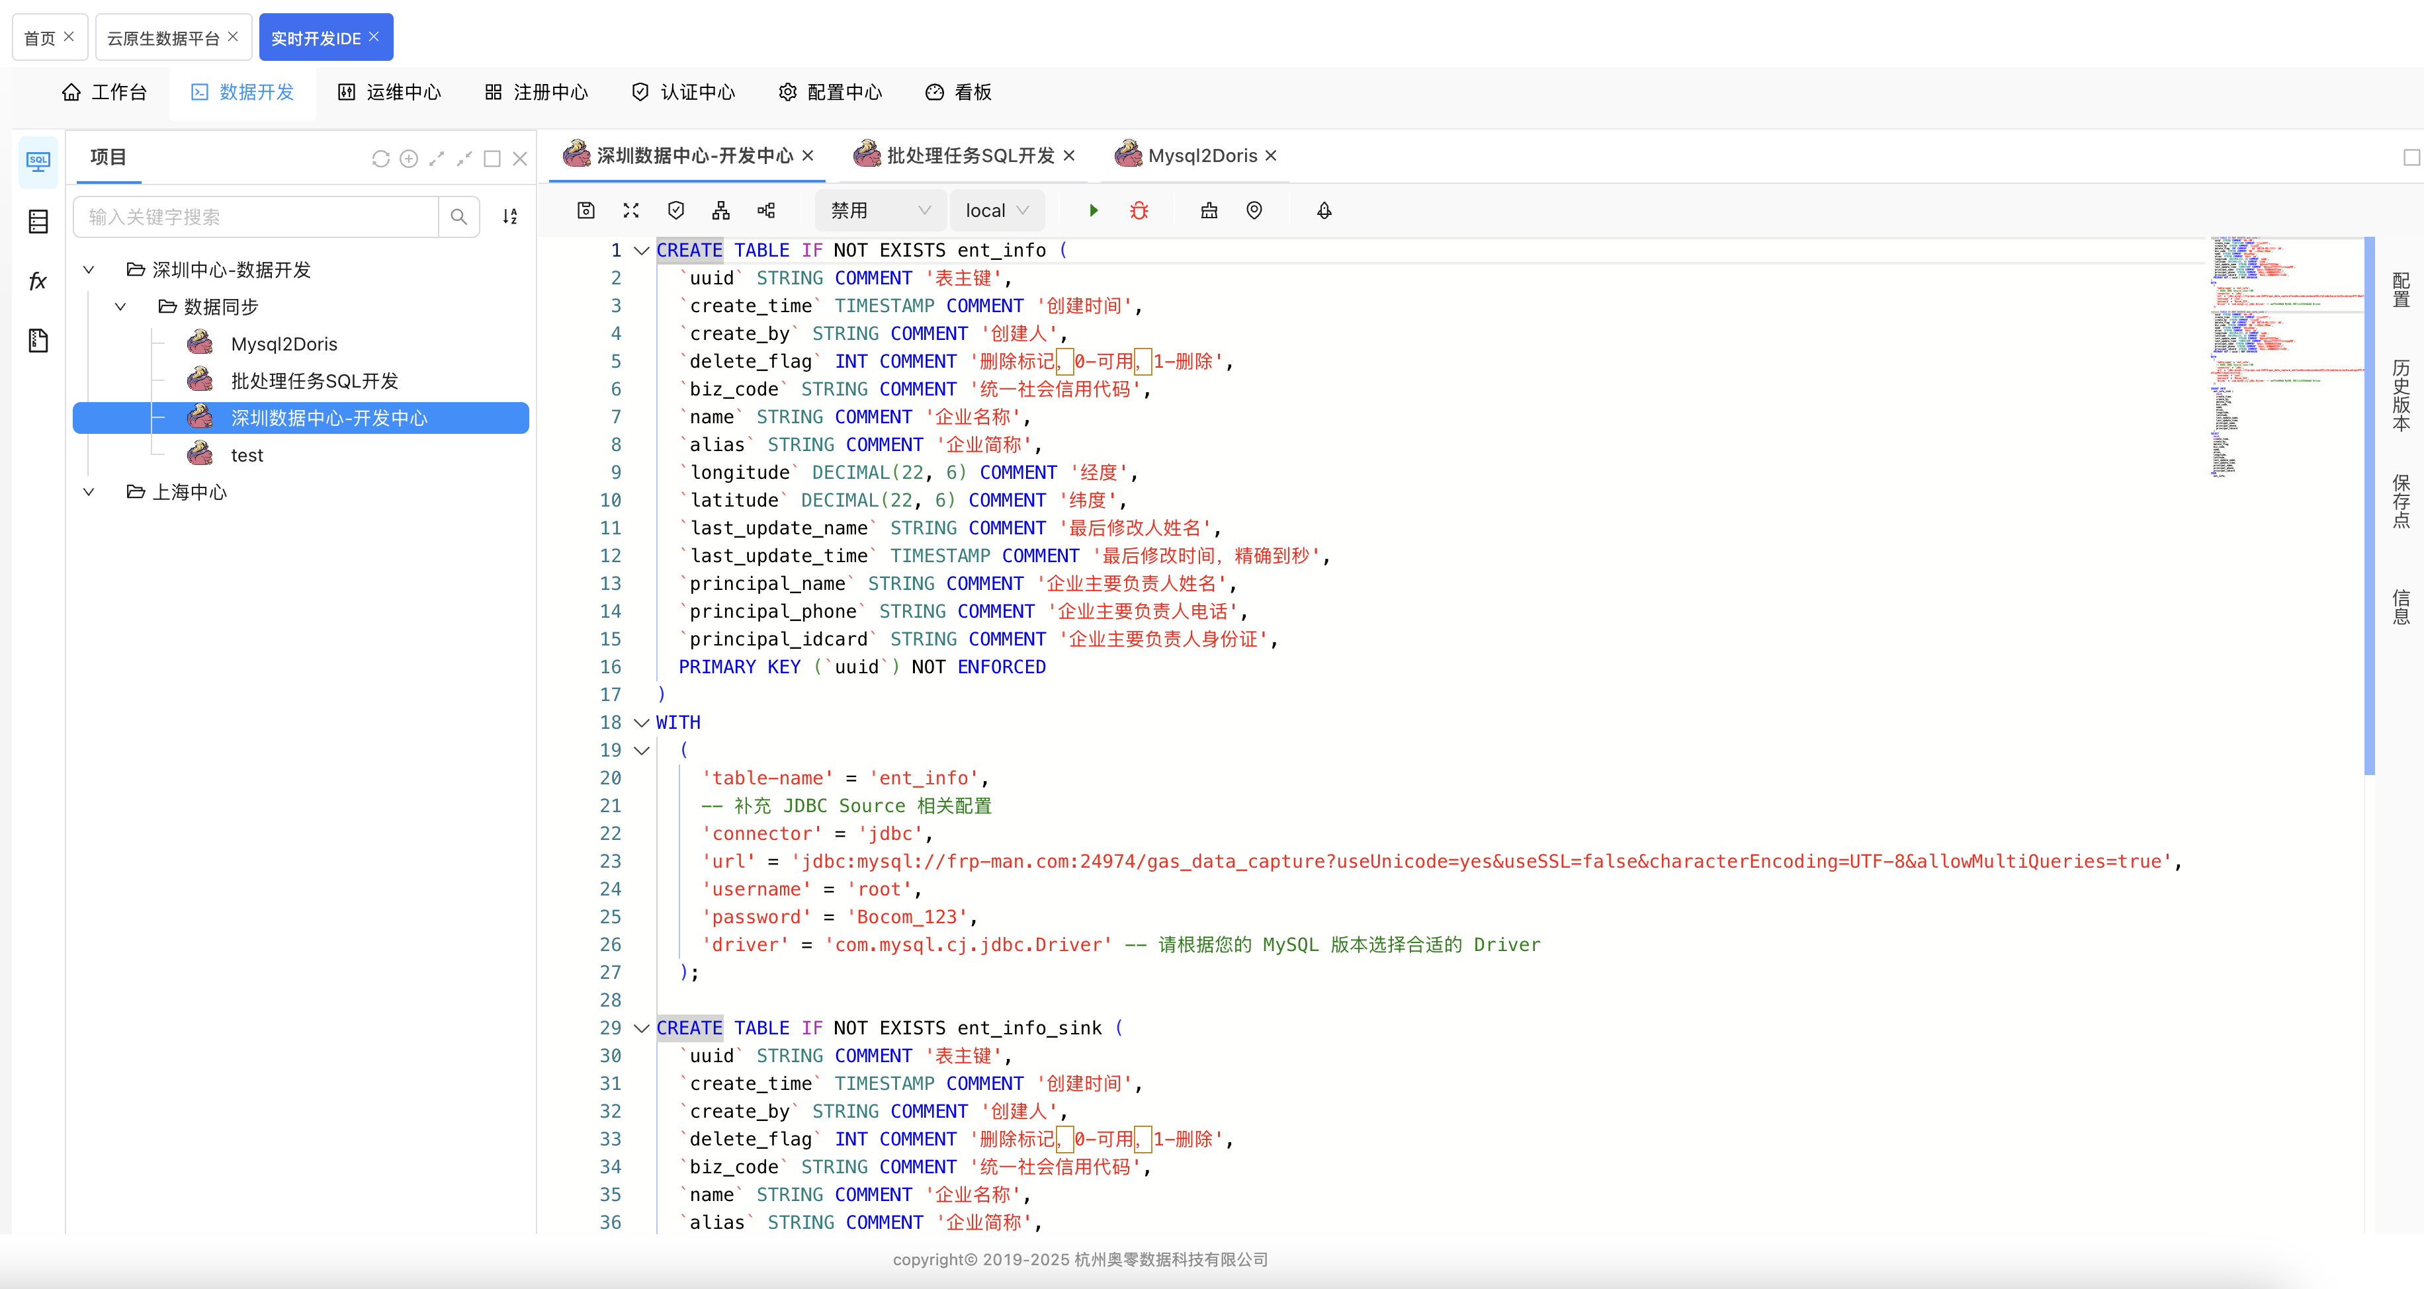The height and width of the screenshot is (1289, 2424).
Task: Click the fx function sidebar icon
Action: click(x=38, y=280)
